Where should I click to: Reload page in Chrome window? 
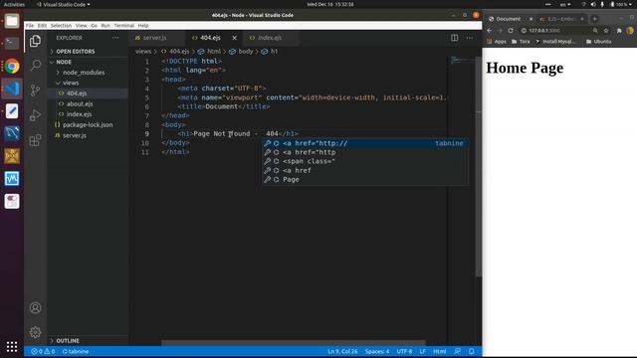pyautogui.click(x=511, y=31)
